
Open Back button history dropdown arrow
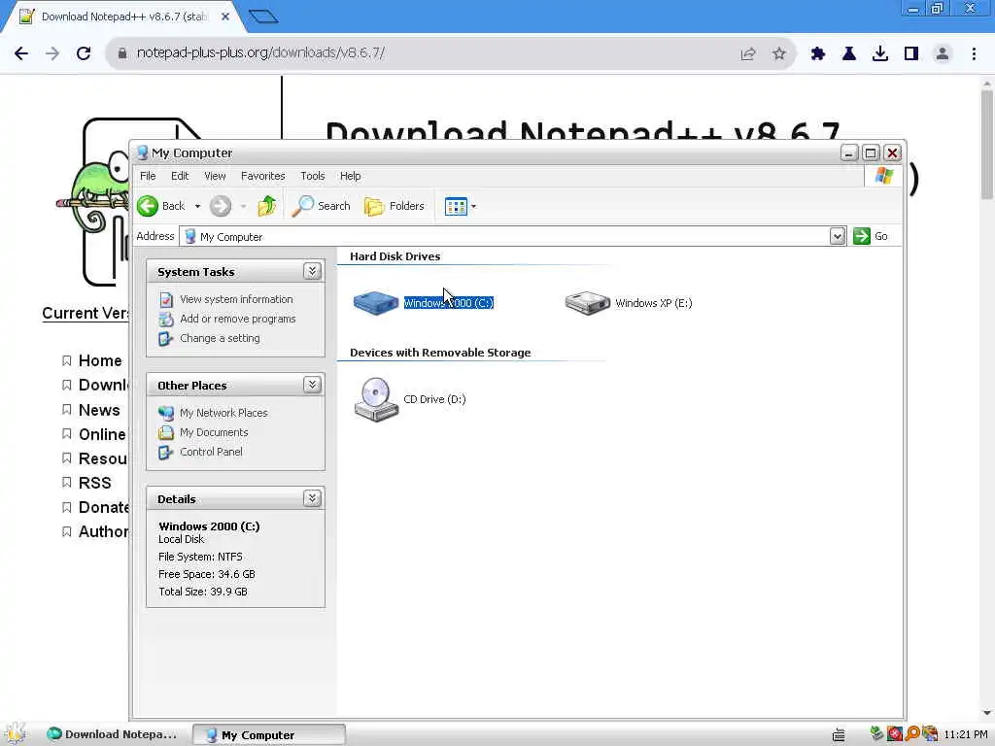click(x=197, y=206)
